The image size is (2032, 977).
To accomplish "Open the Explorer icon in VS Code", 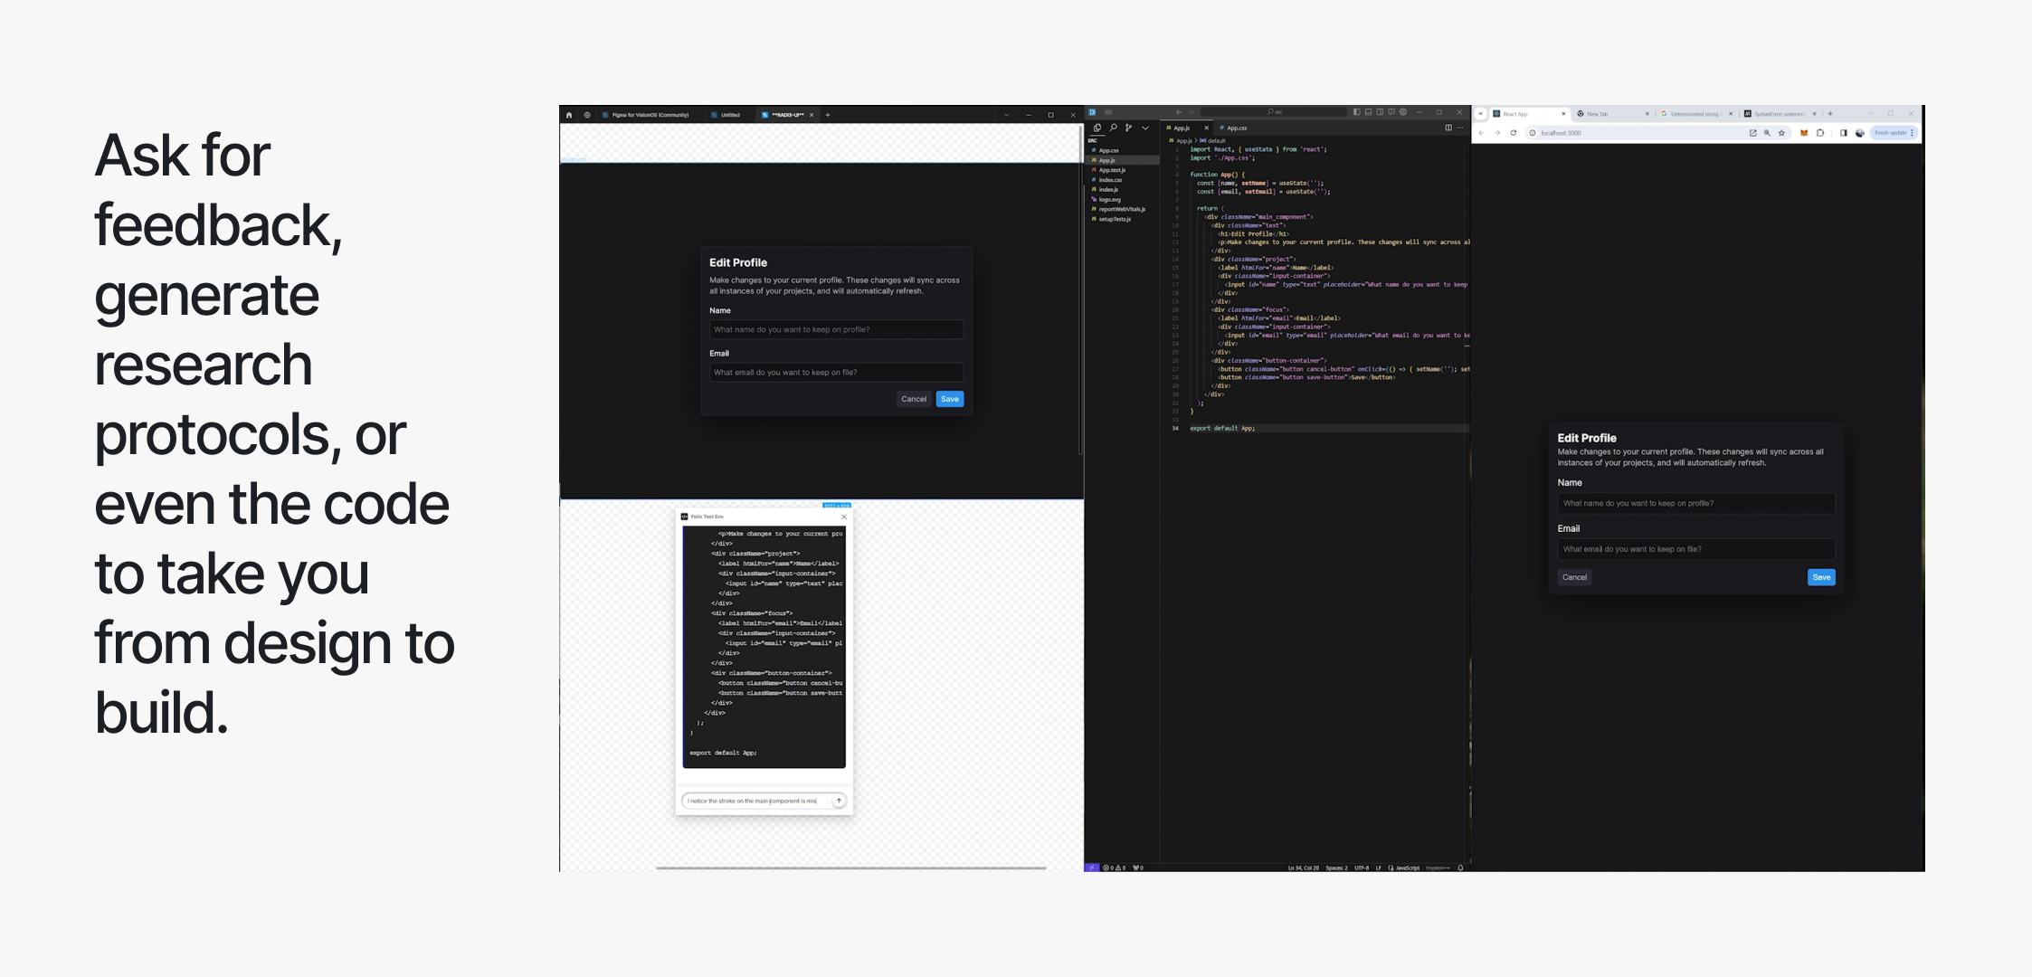I will click(x=1097, y=128).
